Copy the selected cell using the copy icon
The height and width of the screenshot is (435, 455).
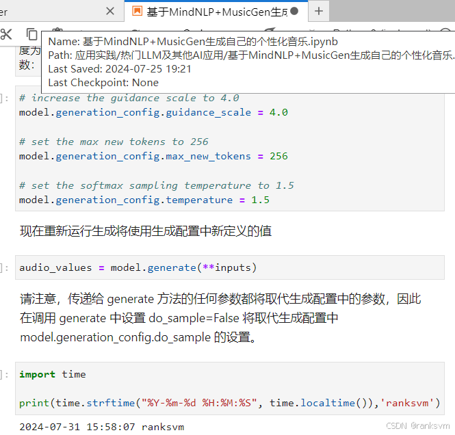coord(31,34)
